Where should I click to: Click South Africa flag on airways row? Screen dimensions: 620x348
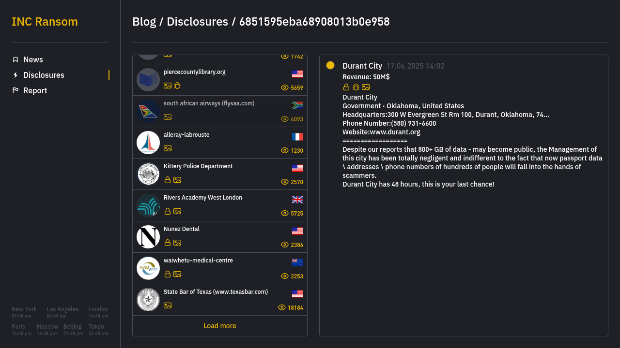point(297,105)
